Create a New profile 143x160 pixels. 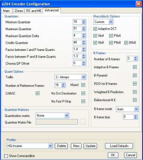coord(76,146)
